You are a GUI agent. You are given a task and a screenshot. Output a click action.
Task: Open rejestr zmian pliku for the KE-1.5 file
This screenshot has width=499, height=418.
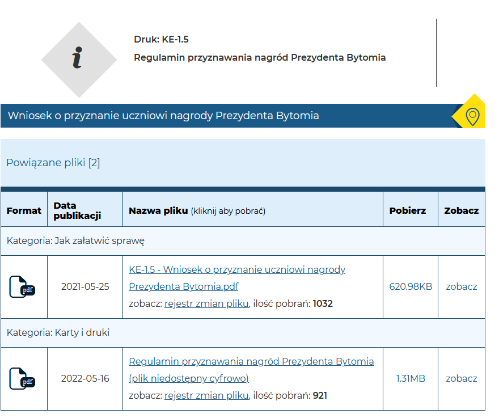click(x=206, y=303)
